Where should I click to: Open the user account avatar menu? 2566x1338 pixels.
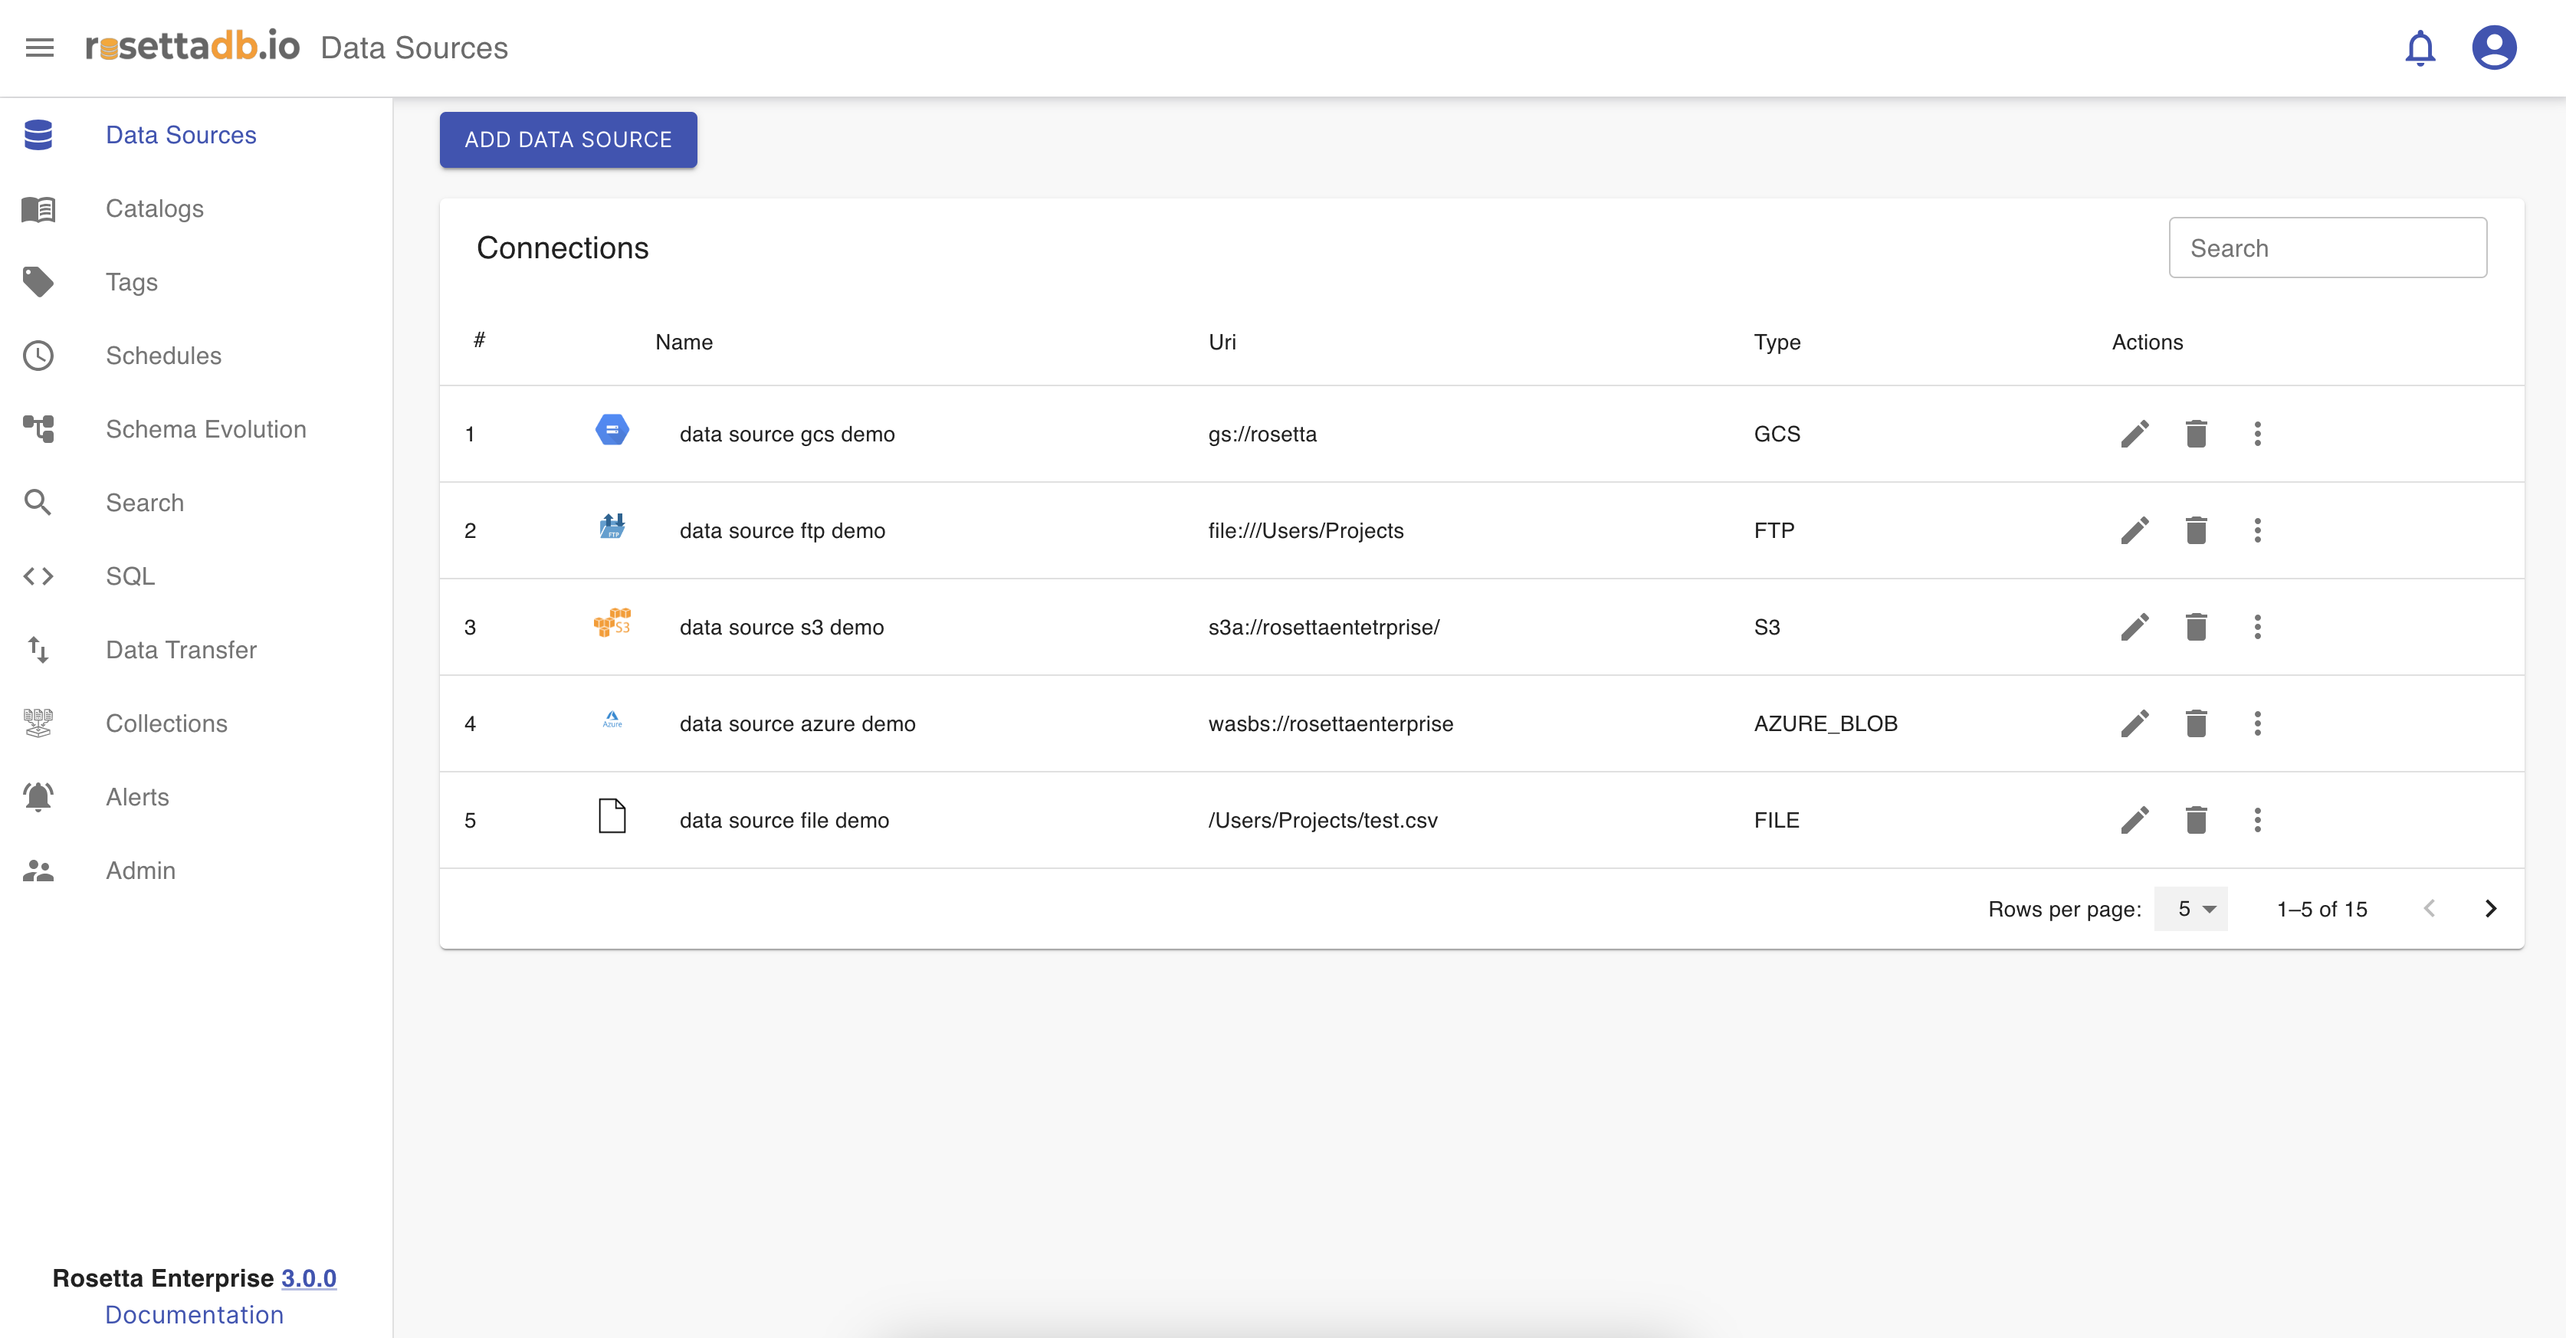[2493, 48]
